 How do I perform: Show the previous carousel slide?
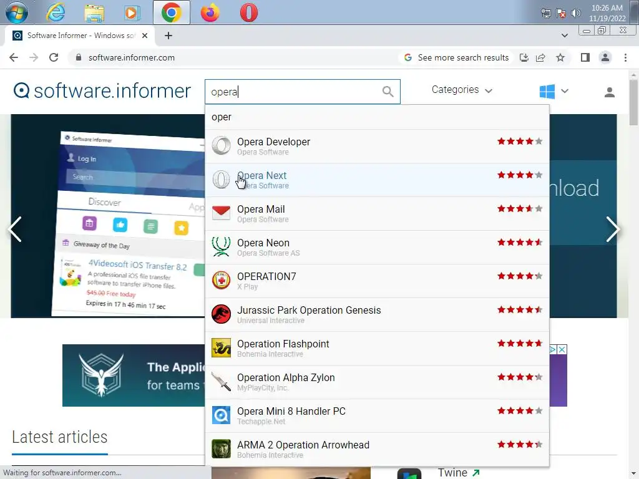(15, 230)
